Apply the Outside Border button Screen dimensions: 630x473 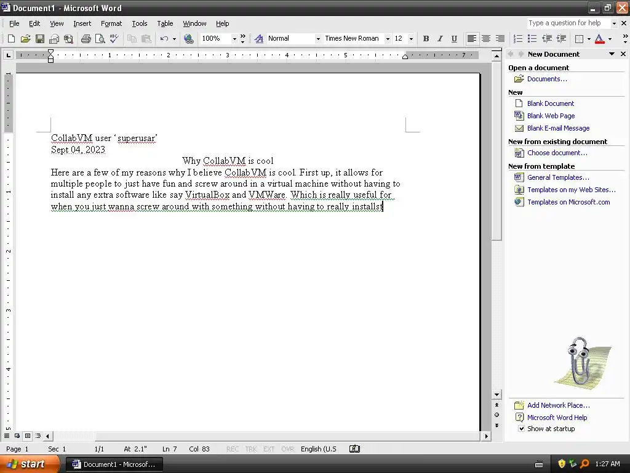579,39
